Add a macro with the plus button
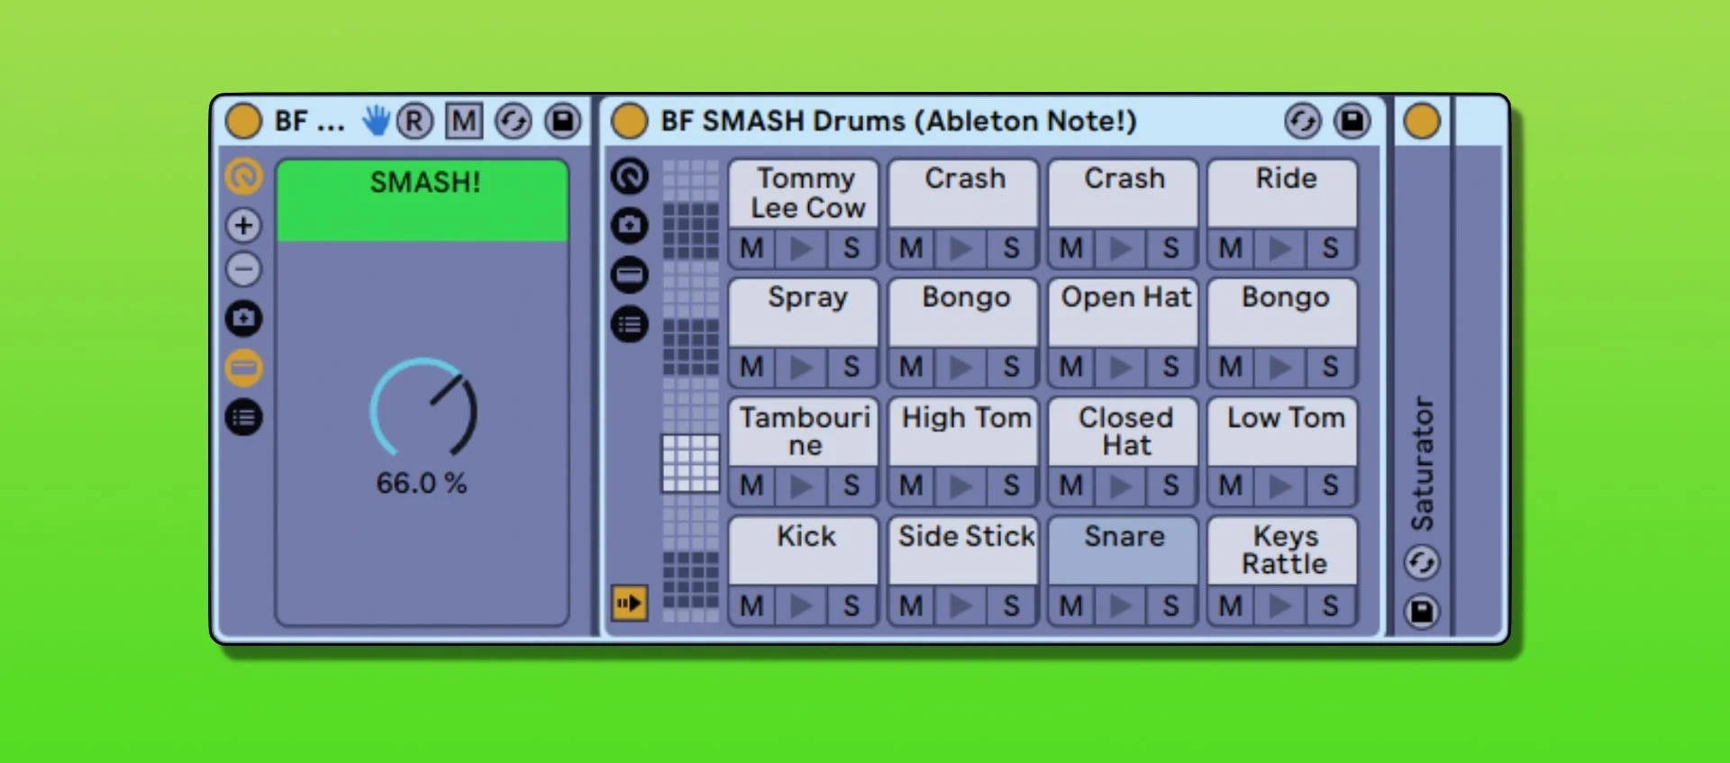1730x763 pixels. pos(243,224)
